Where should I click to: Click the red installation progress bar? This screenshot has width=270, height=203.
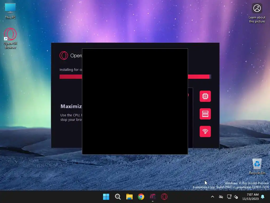(135, 77)
